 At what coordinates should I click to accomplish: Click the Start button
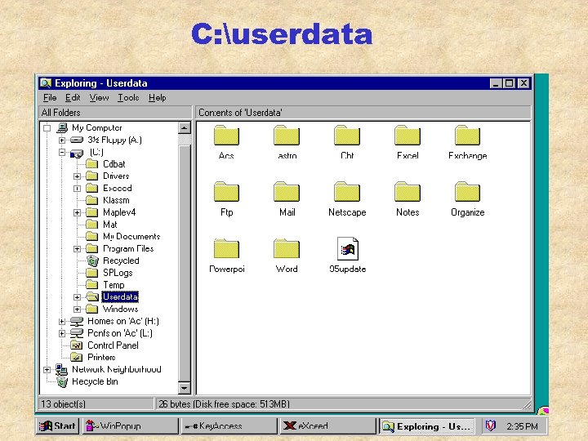pos(57,426)
